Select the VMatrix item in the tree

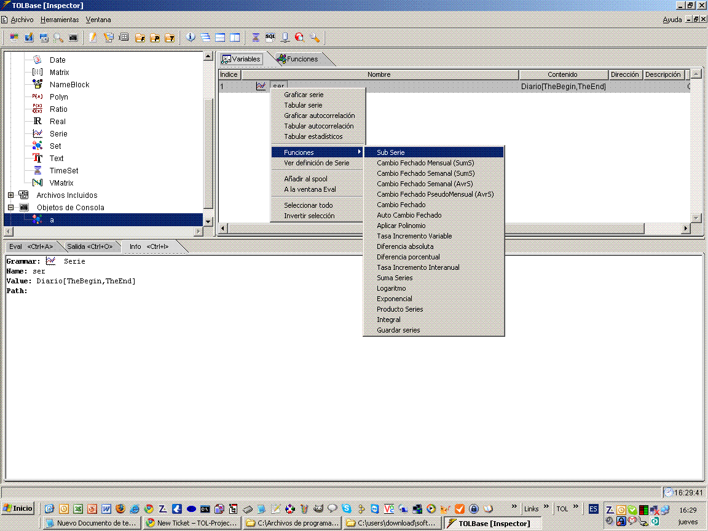tap(61, 183)
